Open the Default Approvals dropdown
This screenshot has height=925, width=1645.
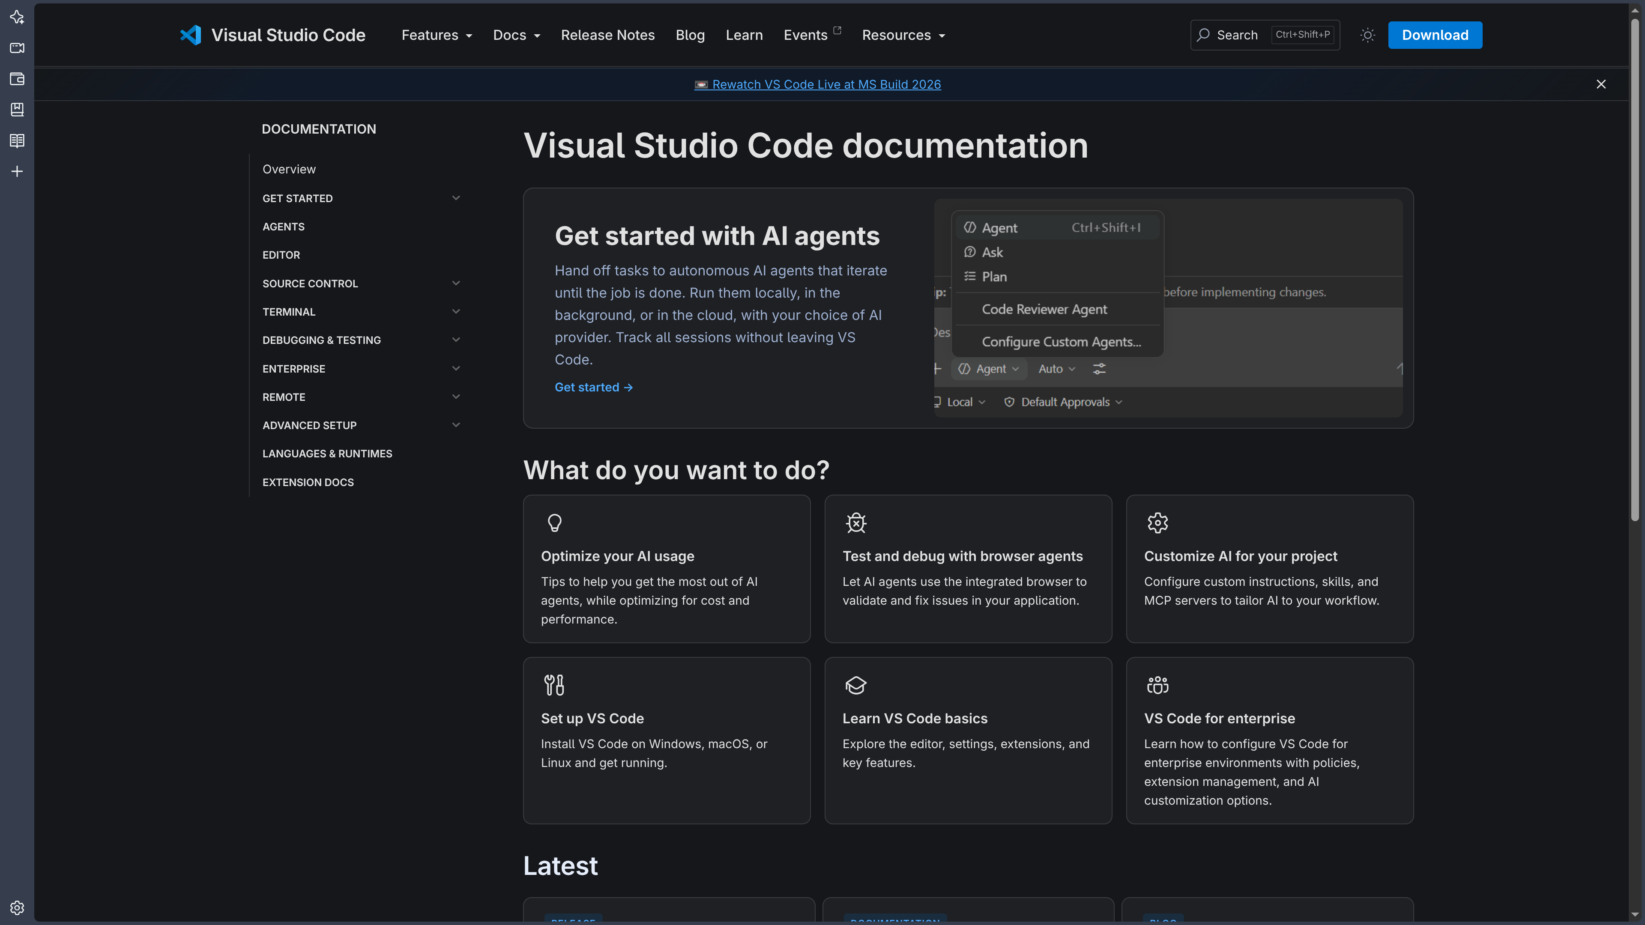coord(1063,402)
